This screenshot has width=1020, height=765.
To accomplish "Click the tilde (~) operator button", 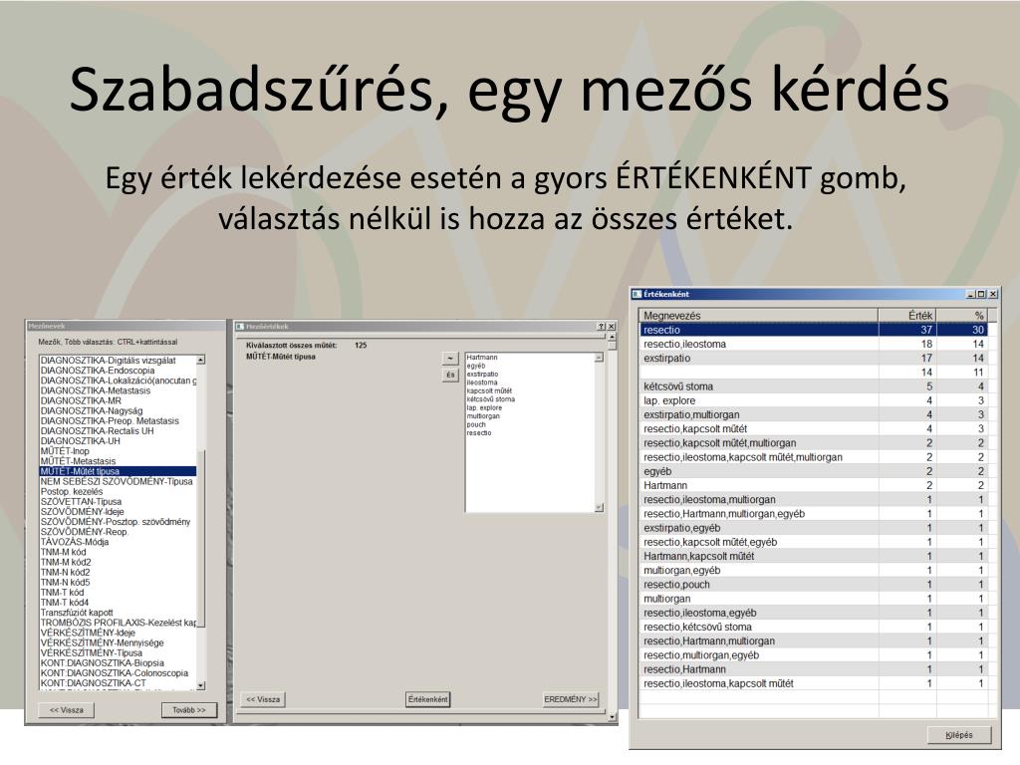I will 450,359.
